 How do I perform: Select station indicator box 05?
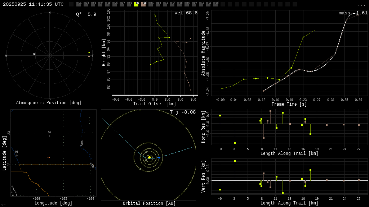point(107,4)
